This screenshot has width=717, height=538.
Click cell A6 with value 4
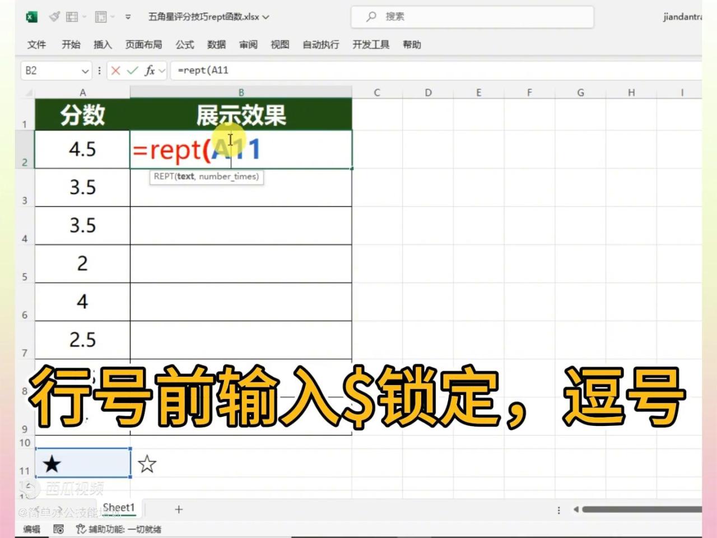pos(82,302)
